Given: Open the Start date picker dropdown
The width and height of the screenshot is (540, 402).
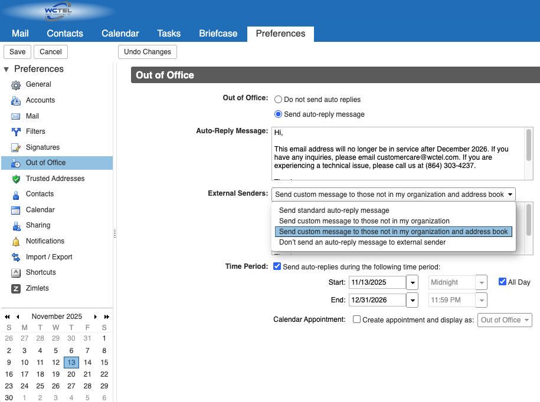Looking at the screenshot, I should pyautogui.click(x=413, y=282).
